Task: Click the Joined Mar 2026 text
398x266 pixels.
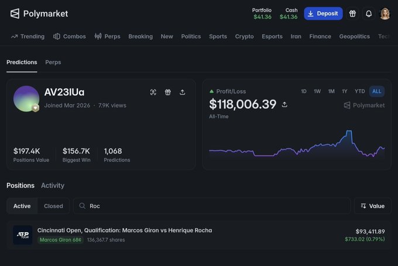Action: point(67,105)
